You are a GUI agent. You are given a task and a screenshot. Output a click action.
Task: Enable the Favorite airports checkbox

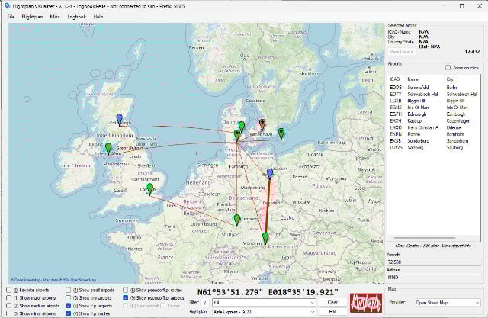pos(8,290)
